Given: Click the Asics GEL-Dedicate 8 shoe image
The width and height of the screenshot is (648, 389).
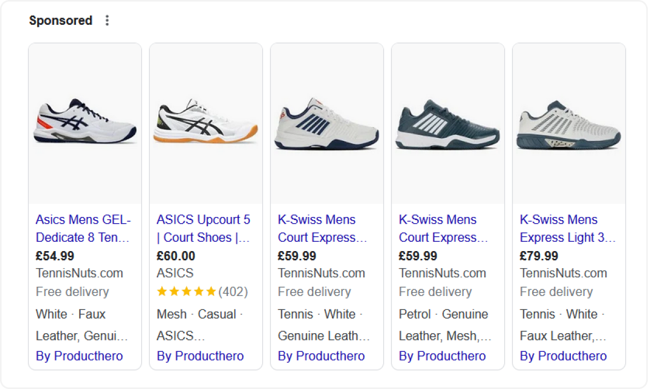Looking at the screenshot, I should [x=85, y=123].
